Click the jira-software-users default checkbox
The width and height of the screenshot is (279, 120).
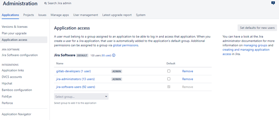tap(169, 87)
